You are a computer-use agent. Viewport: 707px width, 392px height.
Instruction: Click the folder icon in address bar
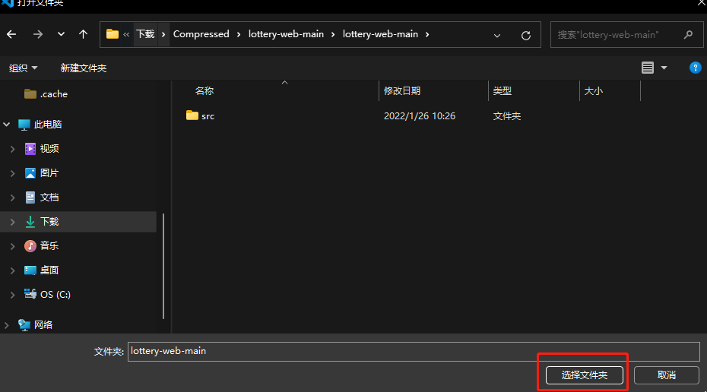click(113, 34)
